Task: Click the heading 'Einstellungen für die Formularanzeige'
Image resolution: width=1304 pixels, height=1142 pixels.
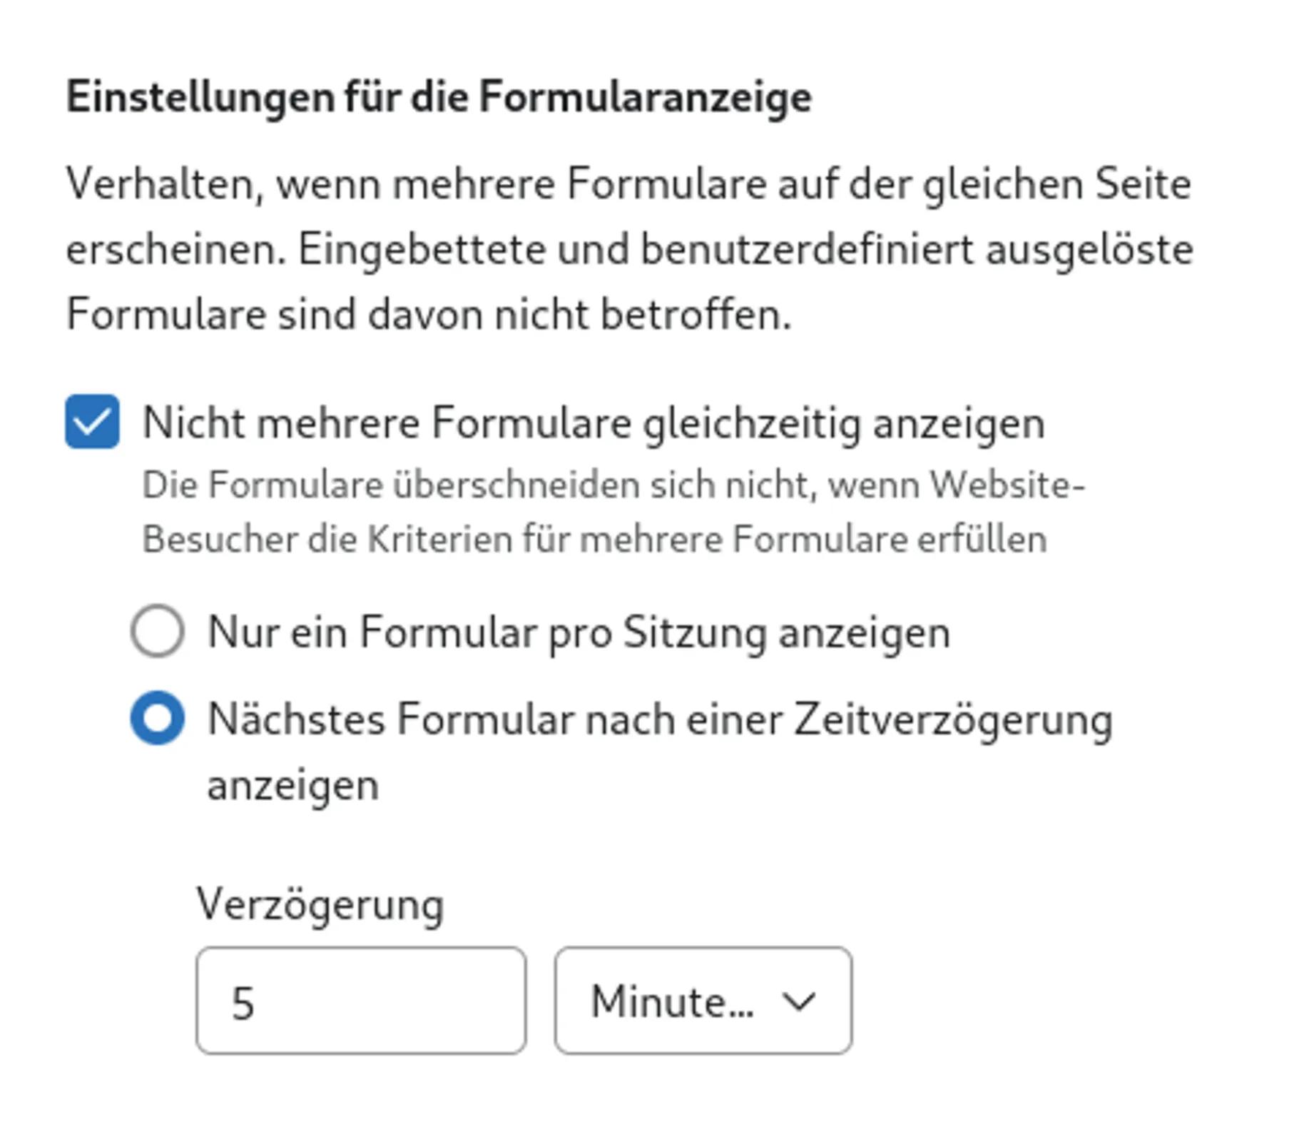Action: click(439, 96)
